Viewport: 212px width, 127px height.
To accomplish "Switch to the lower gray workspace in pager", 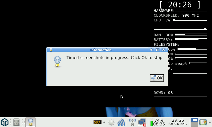I will point(195,124).
